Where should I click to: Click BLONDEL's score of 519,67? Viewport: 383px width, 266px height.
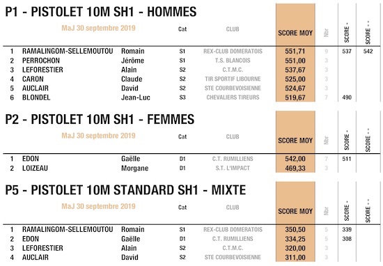pos(295,97)
